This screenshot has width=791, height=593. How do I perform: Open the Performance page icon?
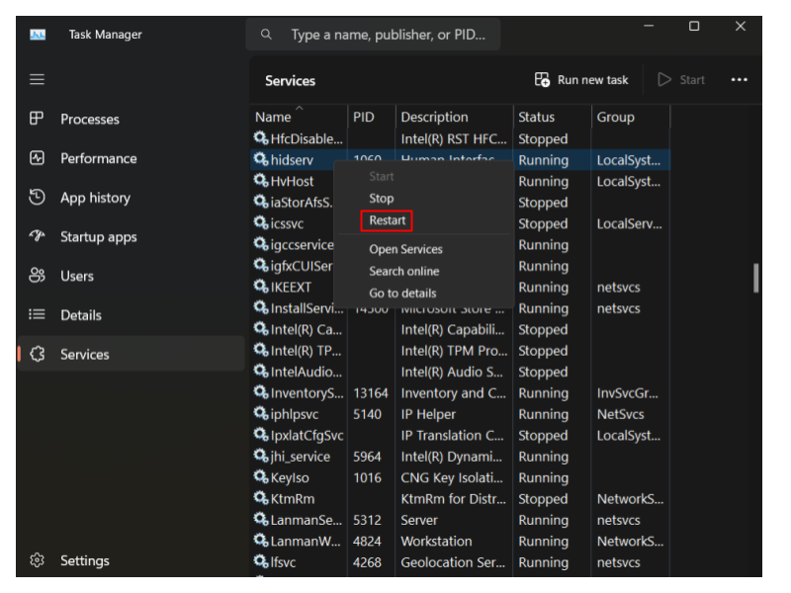click(x=38, y=158)
